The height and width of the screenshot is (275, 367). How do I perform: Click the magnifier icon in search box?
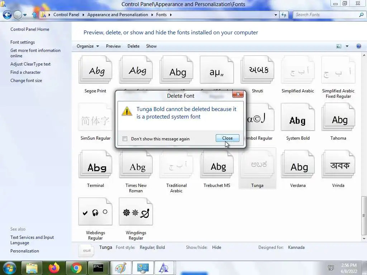(361, 15)
